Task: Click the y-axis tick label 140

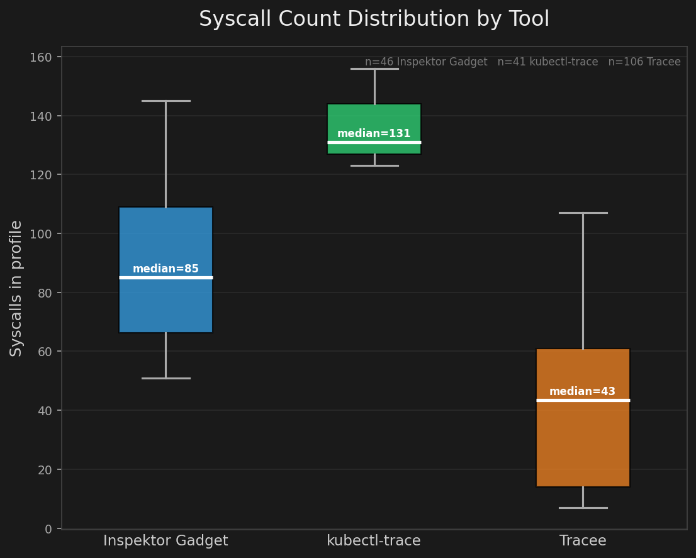Action: [x=41, y=116]
